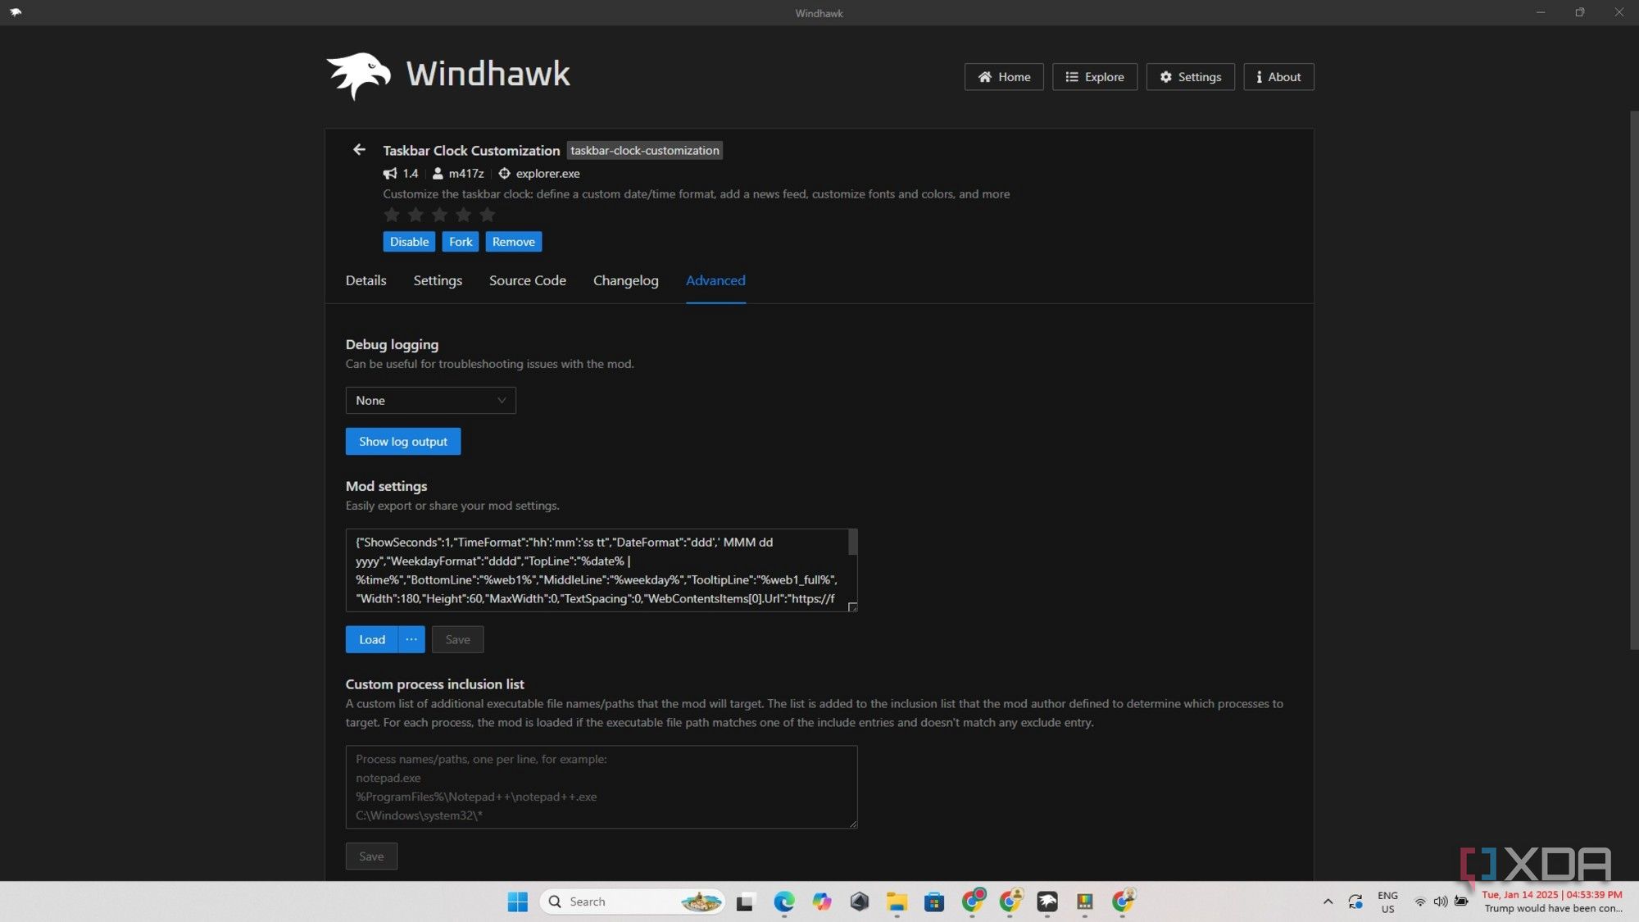This screenshot has height=922, width=1639.
Task: Open Windhawk from the taskbar
Action: [x=1047, y=902]
